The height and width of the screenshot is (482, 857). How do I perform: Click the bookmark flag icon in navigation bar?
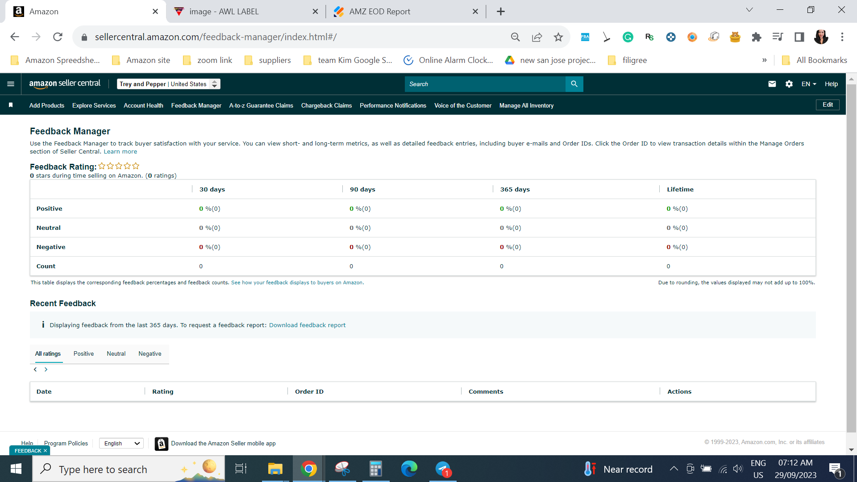pos(11,105)
